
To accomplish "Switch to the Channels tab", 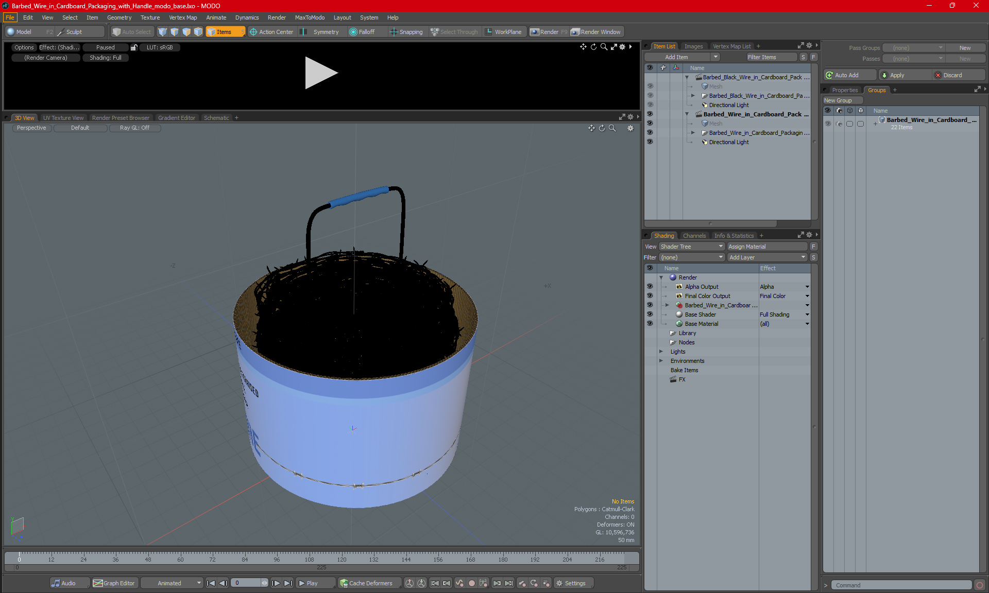I will [694, 236].
